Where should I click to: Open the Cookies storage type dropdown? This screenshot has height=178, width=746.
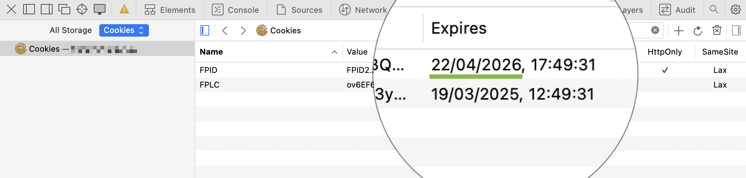click(124, 30)
